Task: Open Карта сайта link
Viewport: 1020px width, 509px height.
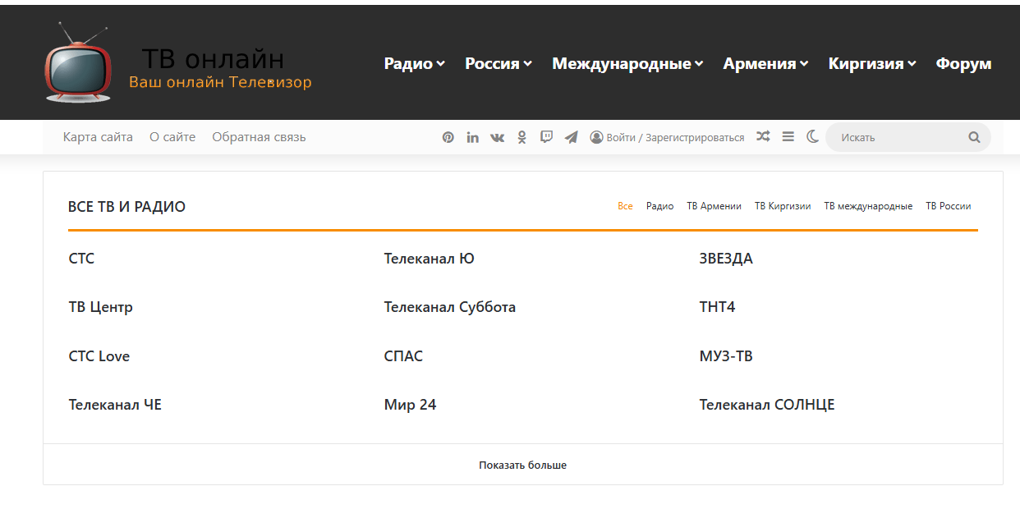Action: (98, 137)
